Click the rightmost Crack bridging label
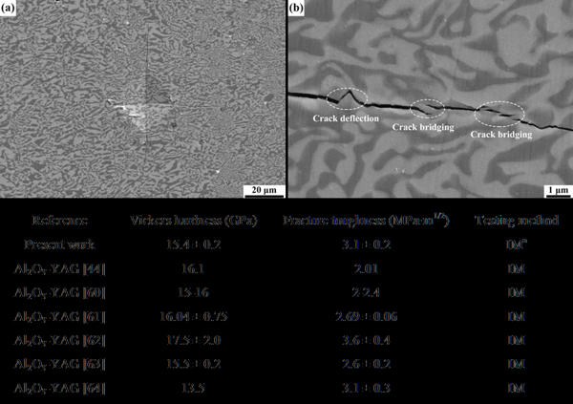Screen dimensions: 573x404 500,136
